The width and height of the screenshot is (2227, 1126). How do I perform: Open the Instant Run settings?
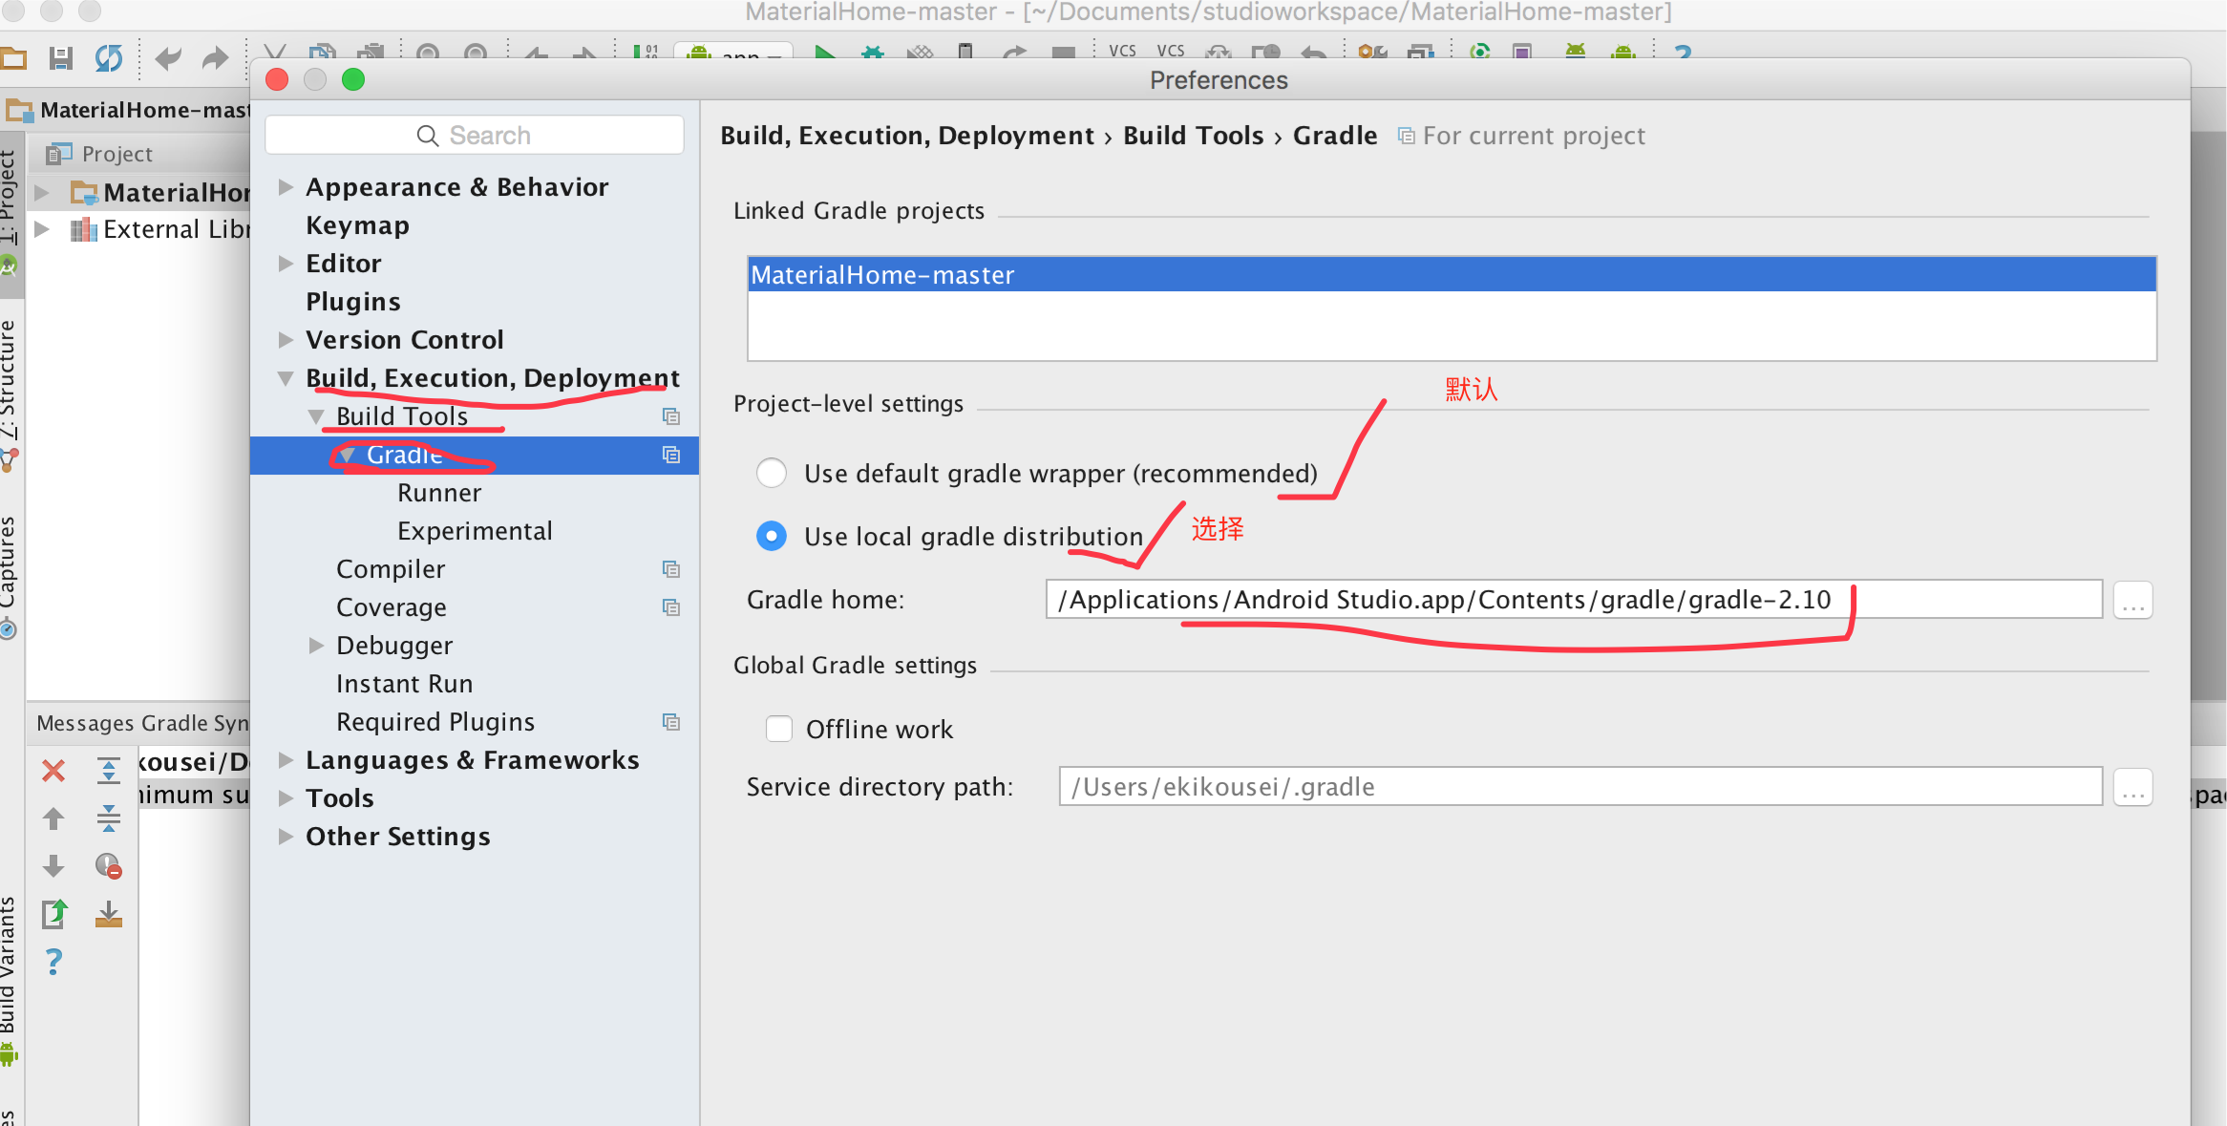click(405, 684)
